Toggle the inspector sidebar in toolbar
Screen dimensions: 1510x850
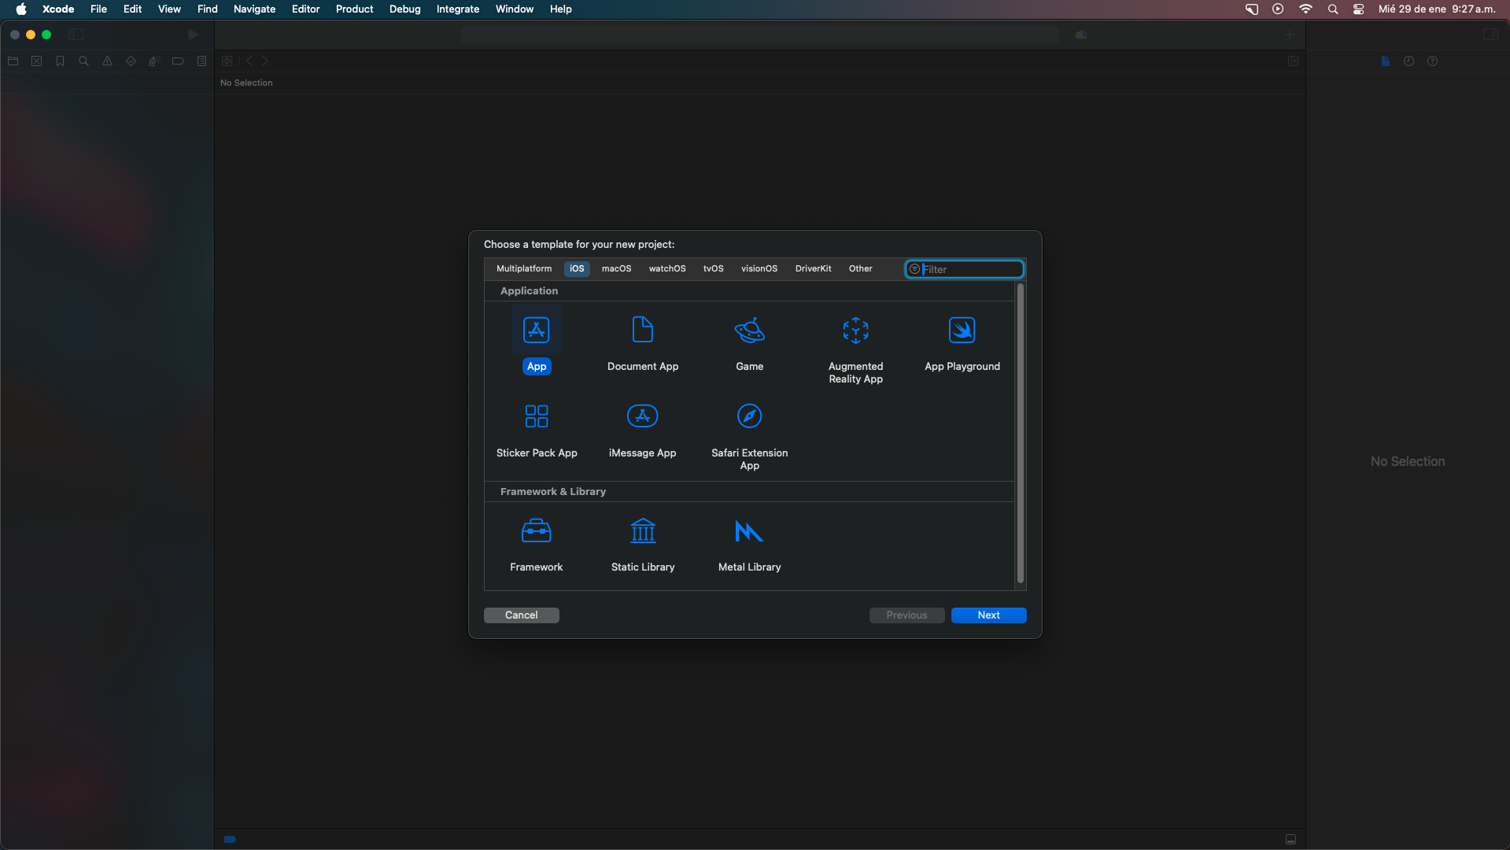[1491, 35]
